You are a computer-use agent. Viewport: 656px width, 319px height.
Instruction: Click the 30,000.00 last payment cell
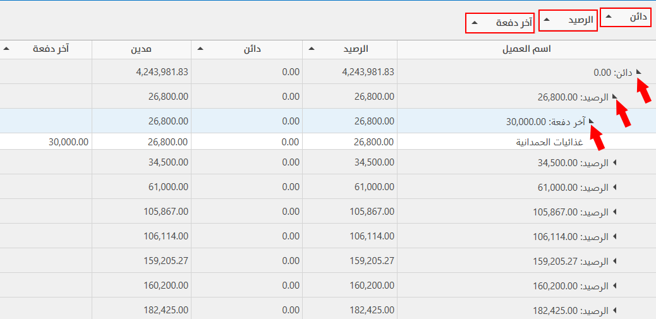tap(68, 142)
